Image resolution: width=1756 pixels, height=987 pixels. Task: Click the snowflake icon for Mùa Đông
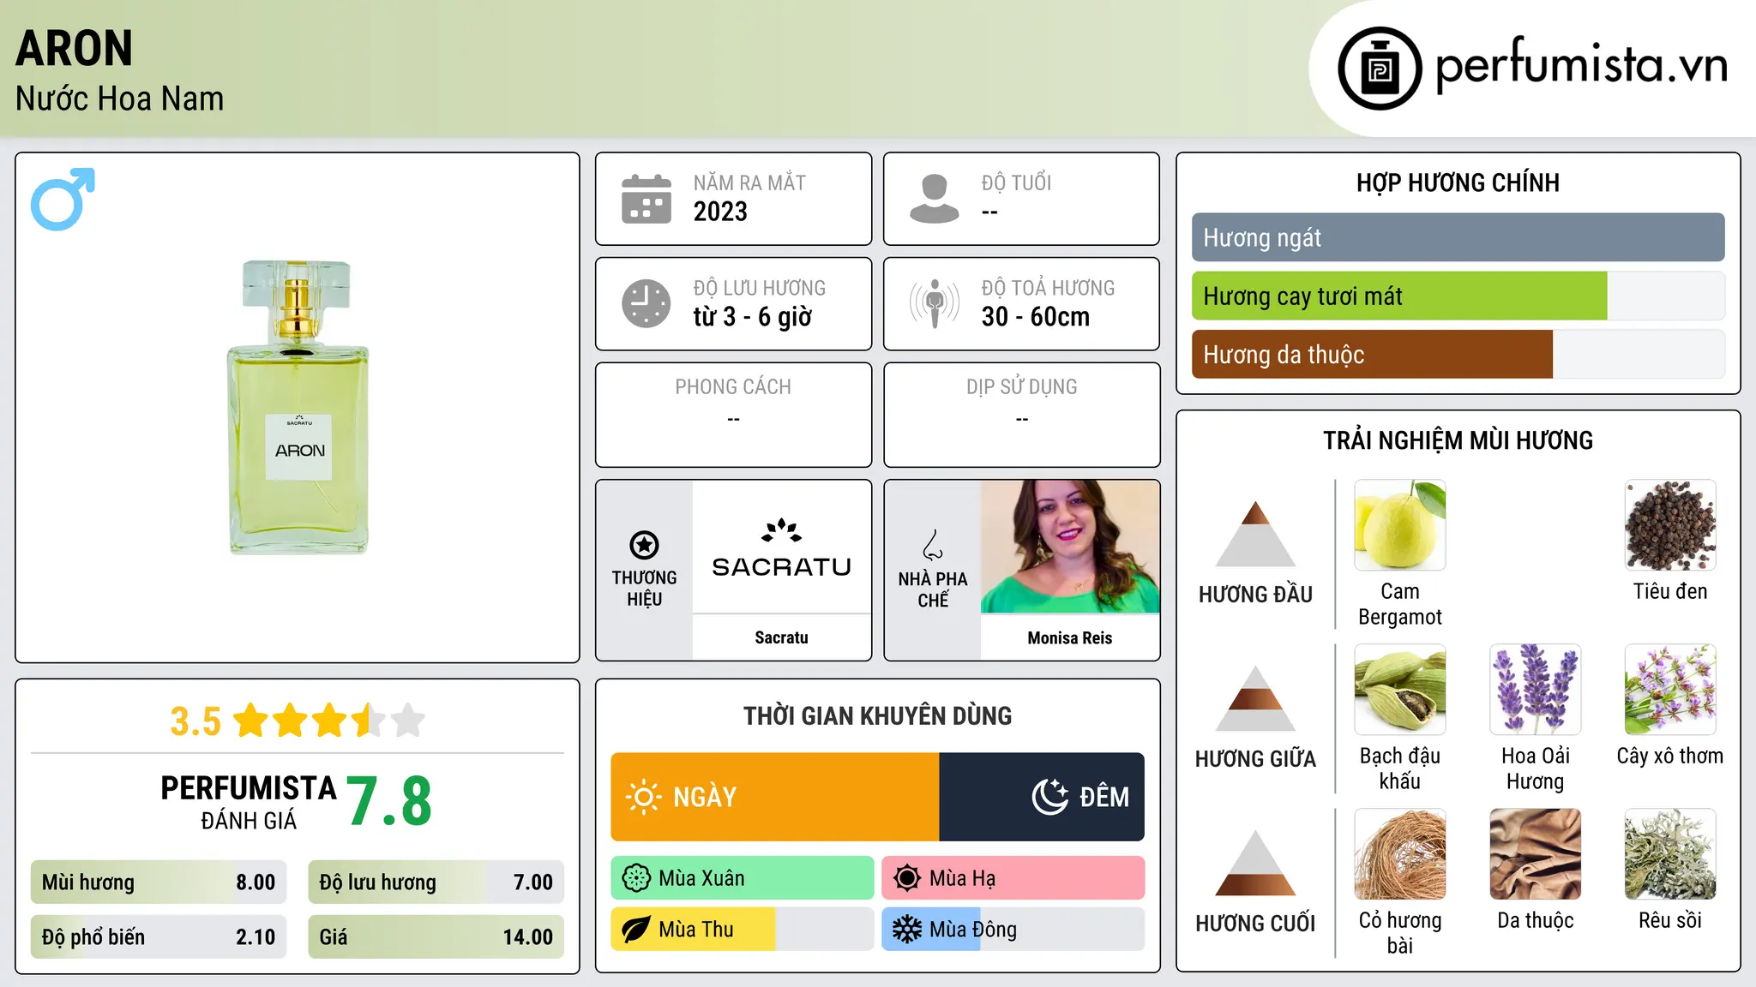(x=907, y=930)
